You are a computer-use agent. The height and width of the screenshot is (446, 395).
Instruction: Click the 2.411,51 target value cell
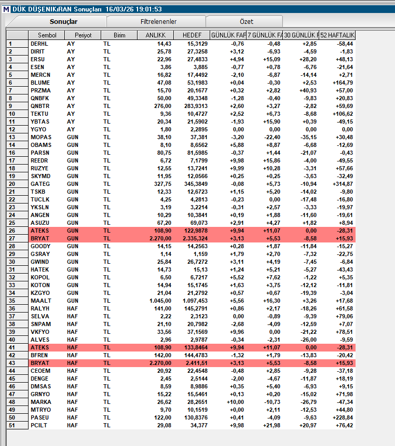point(192,363)
